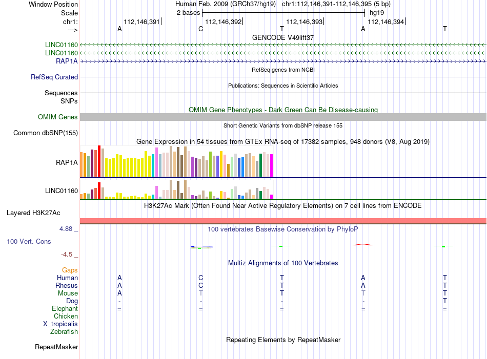Image resolution: width=487 pixels, height=359 pixels.
Task: Click the LINC01160 GTEx tissue bar chart
Action: [x=176, y=189]
